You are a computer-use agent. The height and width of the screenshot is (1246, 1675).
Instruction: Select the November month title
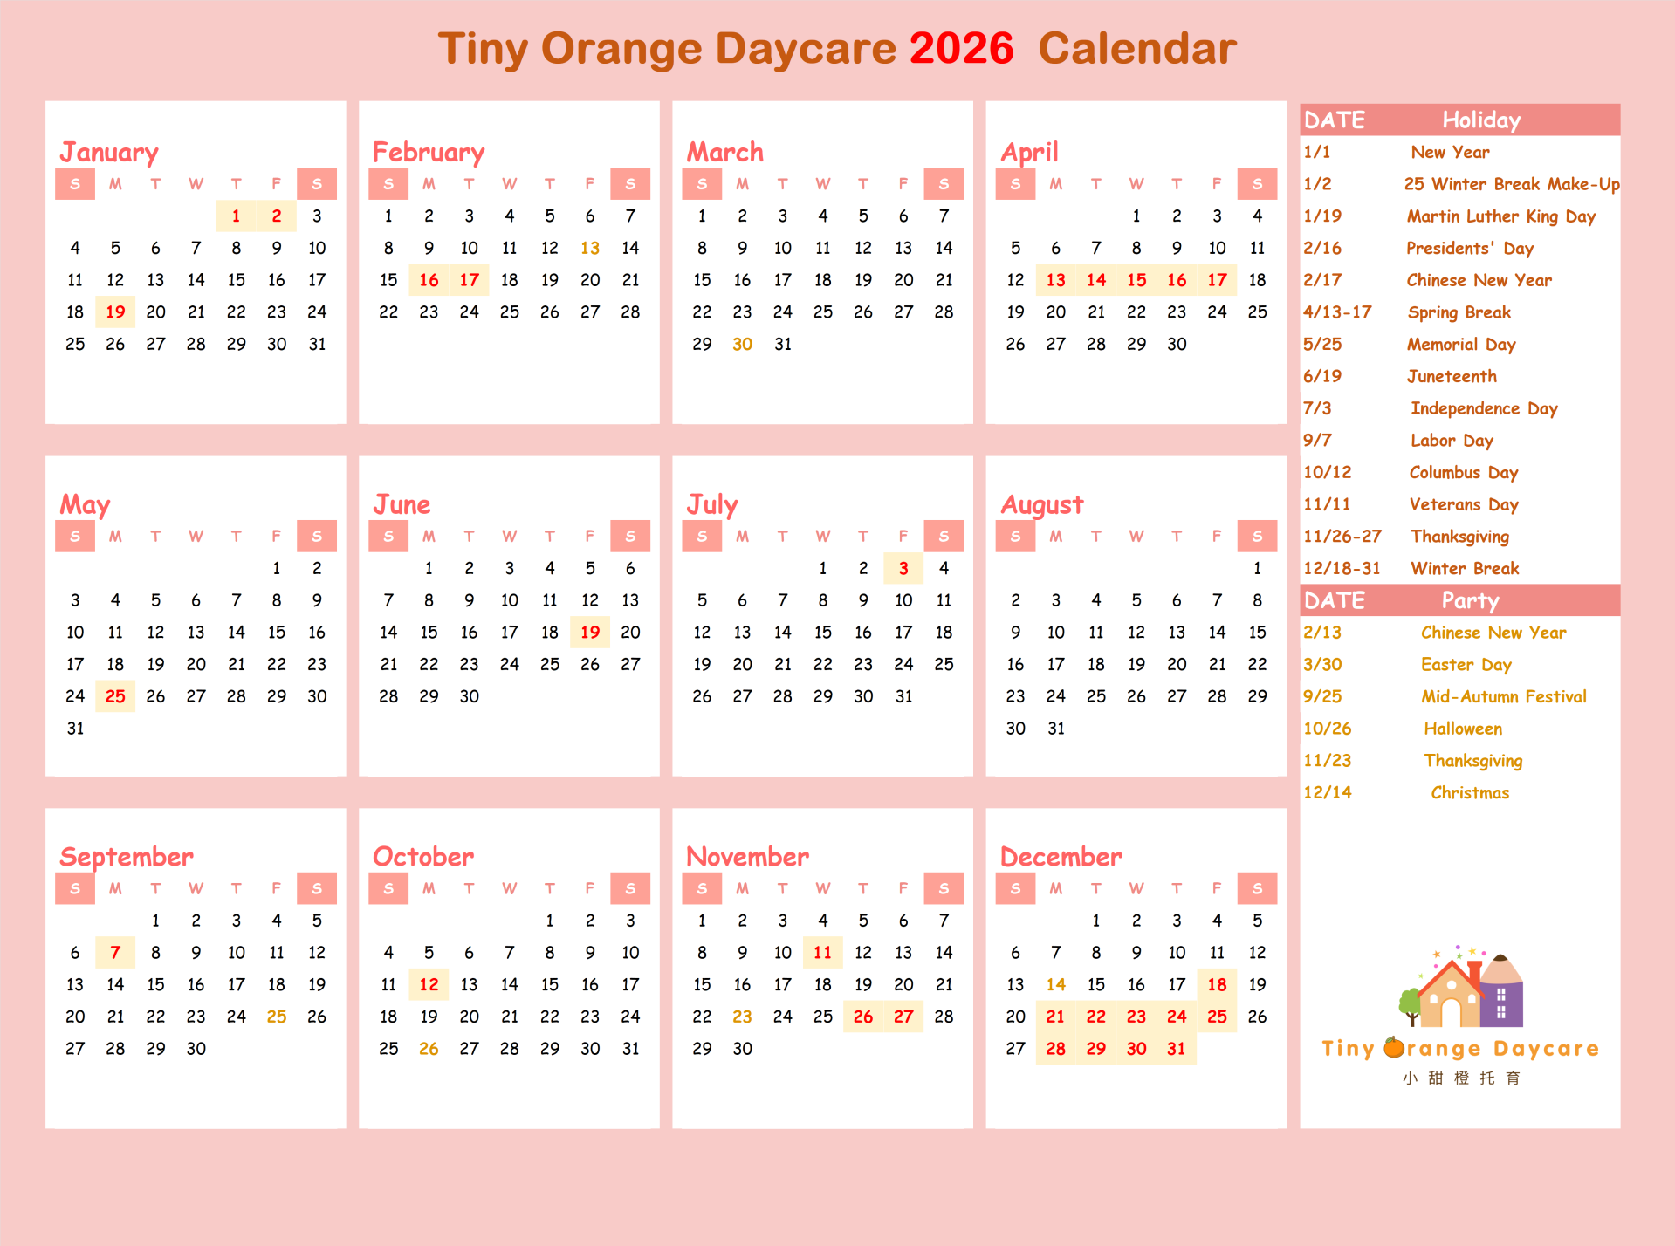[x=747, y=857]
